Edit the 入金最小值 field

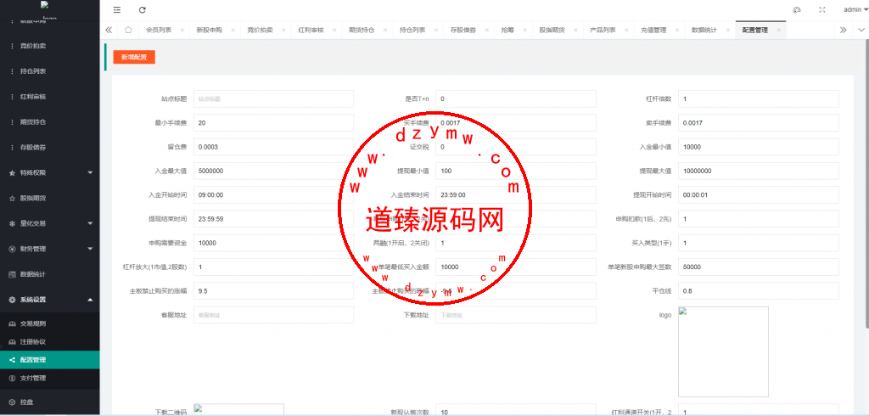click(758, 147)
